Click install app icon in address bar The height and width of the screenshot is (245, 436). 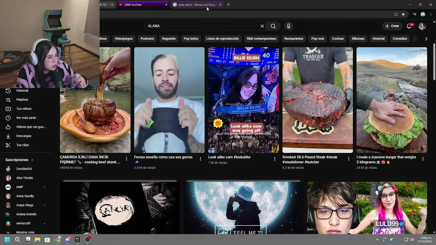[x=396, y=14]
